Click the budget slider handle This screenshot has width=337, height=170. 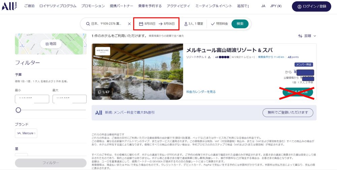click(x=18, y=110)
